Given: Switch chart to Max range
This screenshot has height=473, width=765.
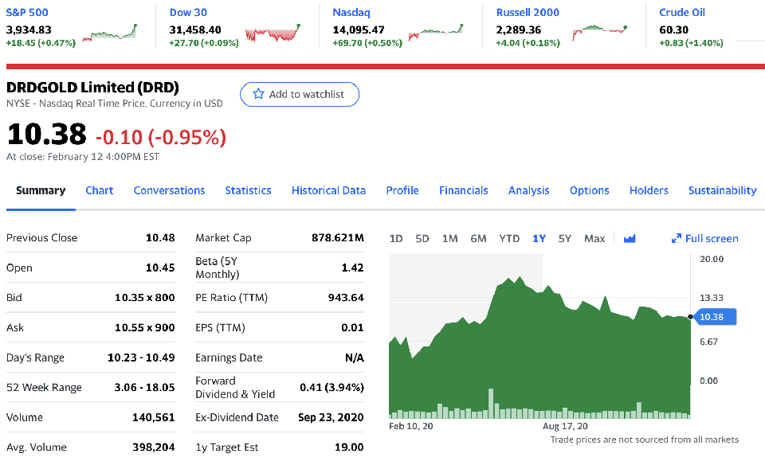Looking at the screenshot, I should pos(594,238).
